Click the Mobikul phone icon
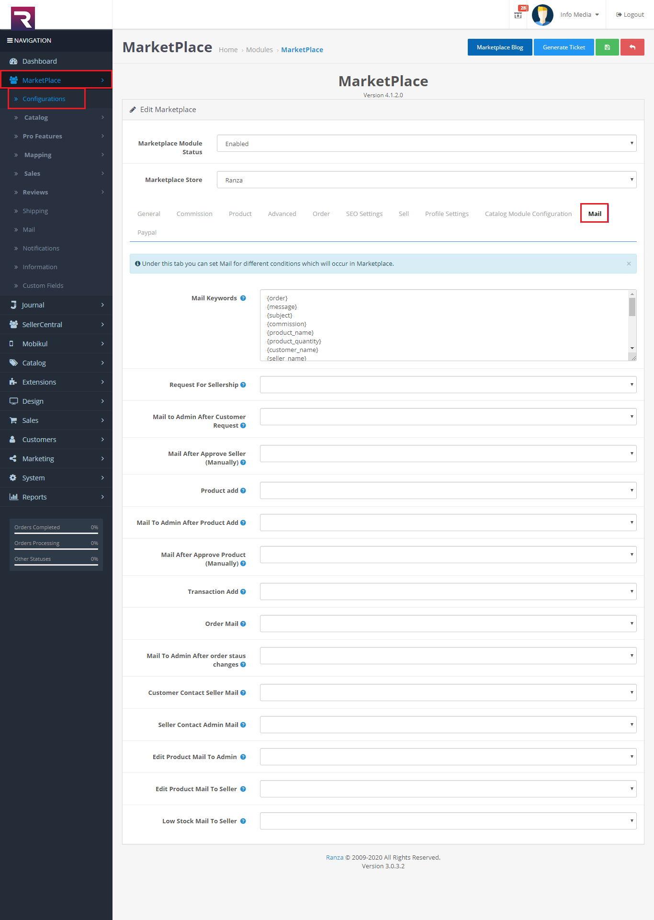 (x=11, y=344)
